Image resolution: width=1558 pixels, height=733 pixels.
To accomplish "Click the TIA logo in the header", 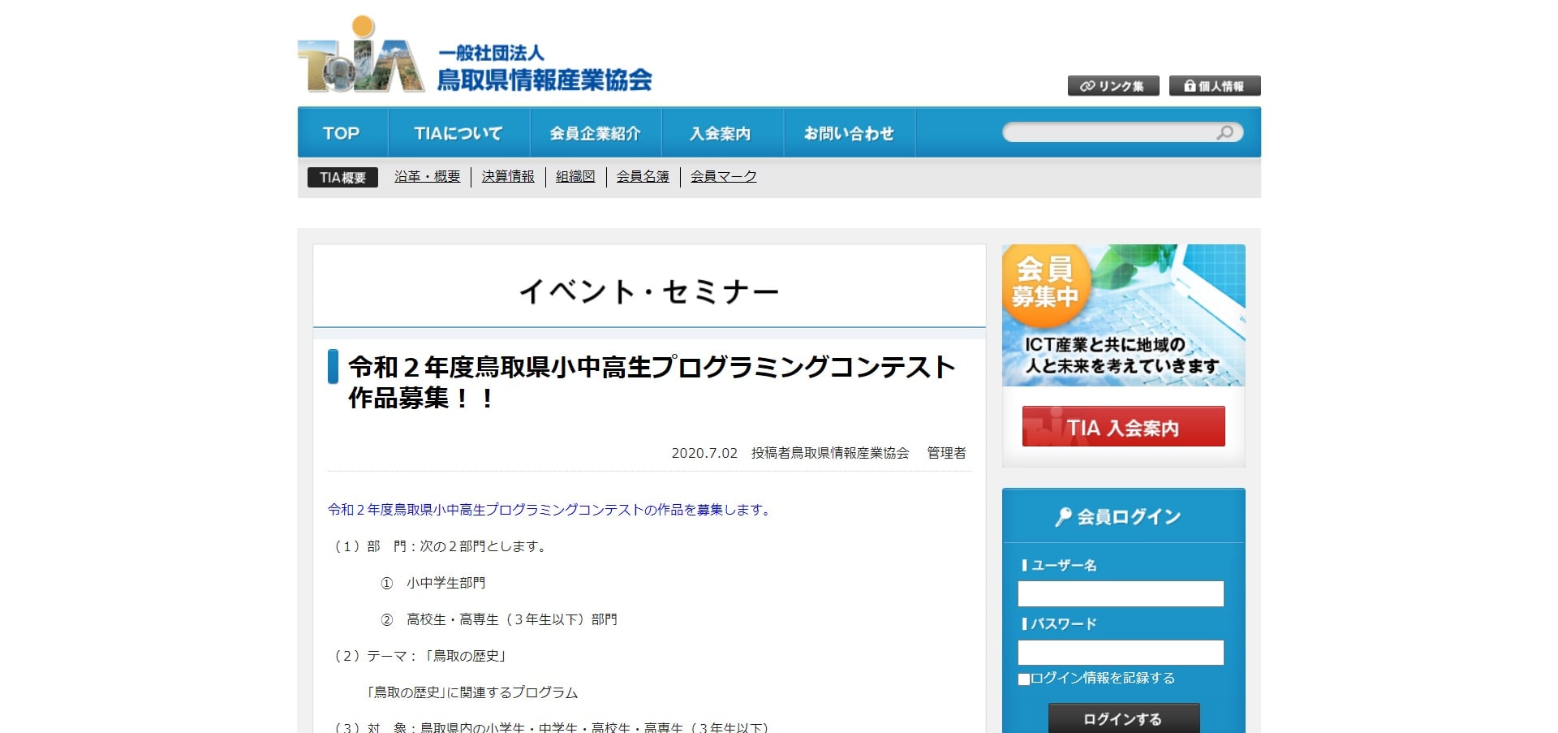I will (475, 57).
